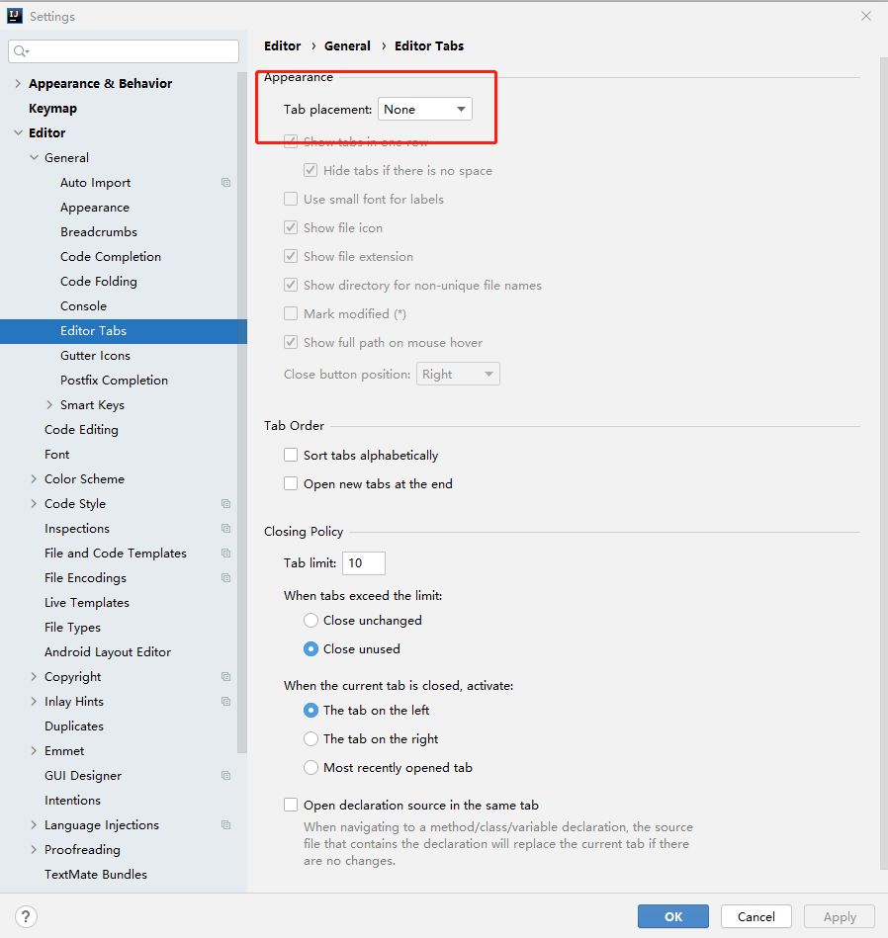The image size is (888, 938).
Task: Check Open new tabs at the end
Action: click(291, 484)
